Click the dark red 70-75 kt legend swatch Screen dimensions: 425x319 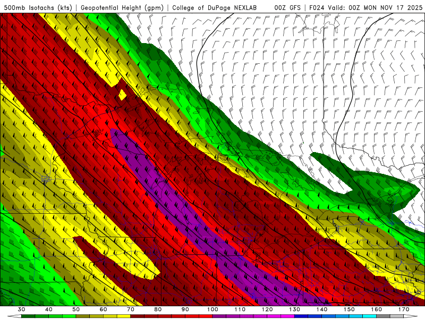click(x=138, y=316)
